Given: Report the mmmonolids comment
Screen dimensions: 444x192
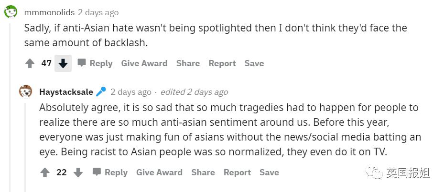Looking at the screenshot, I should click(x=222, y=63).
